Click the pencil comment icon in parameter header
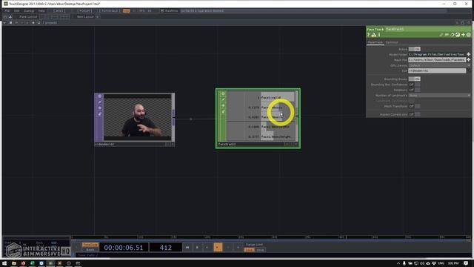474x267 pixels. tap(441, 35)
